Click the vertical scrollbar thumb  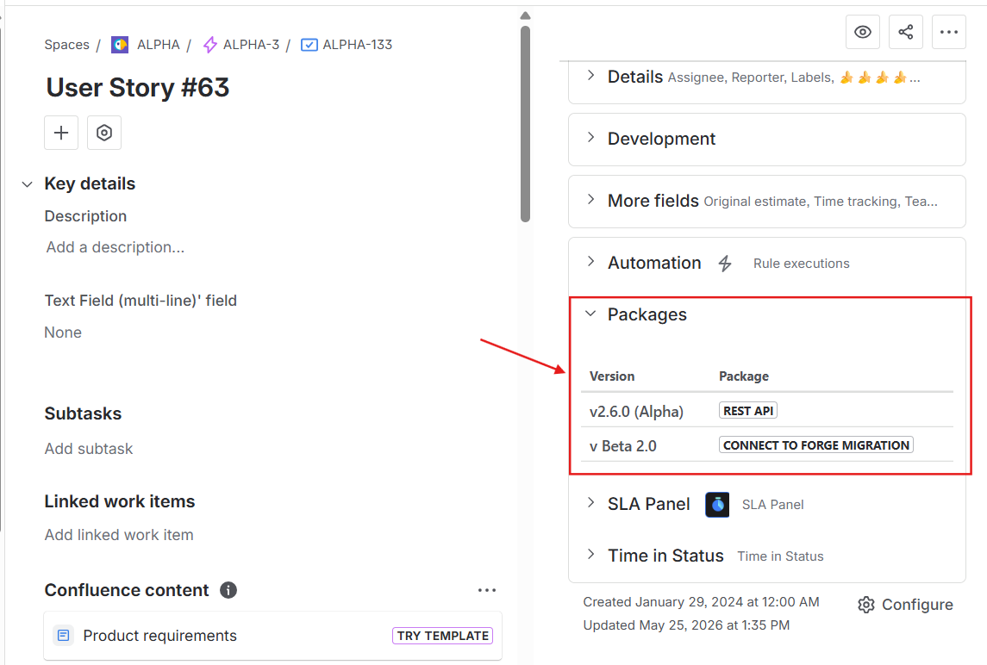coord(526,124)
